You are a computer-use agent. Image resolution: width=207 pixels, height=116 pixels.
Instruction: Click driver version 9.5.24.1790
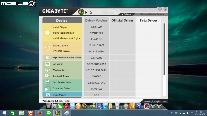tap(96, 39)
